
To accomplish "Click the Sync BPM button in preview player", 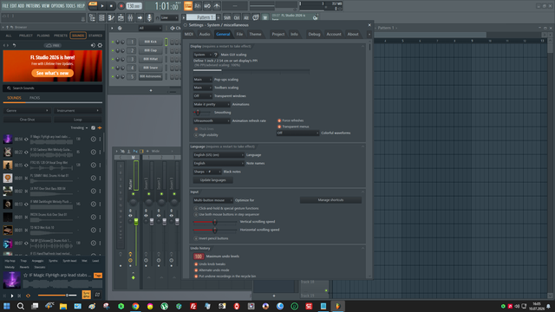I will coord(86,295).
